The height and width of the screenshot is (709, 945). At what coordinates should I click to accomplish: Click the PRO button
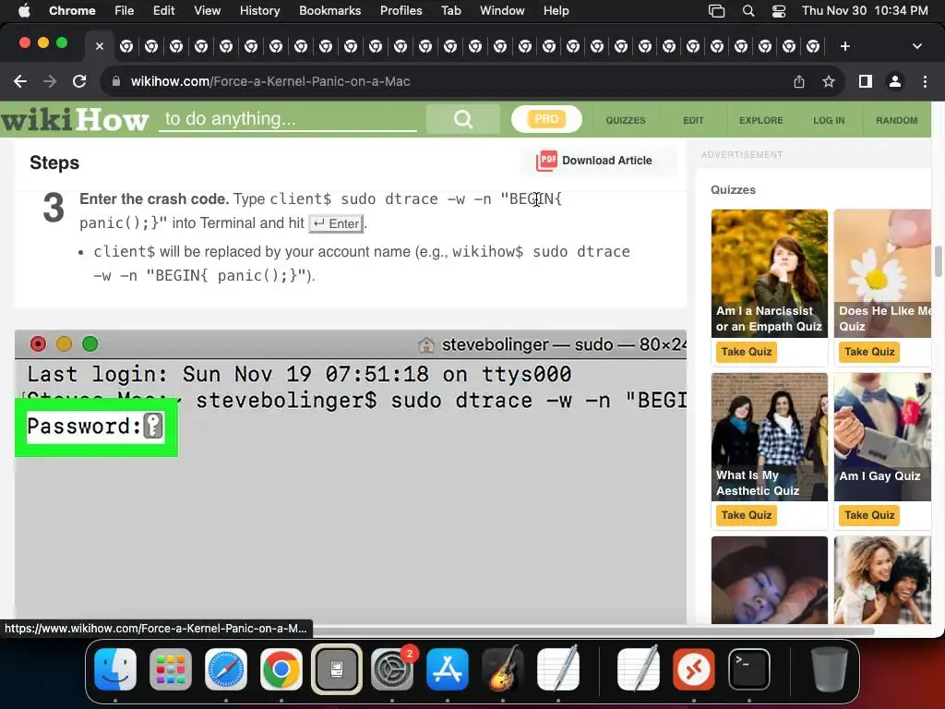click(546, 119)
